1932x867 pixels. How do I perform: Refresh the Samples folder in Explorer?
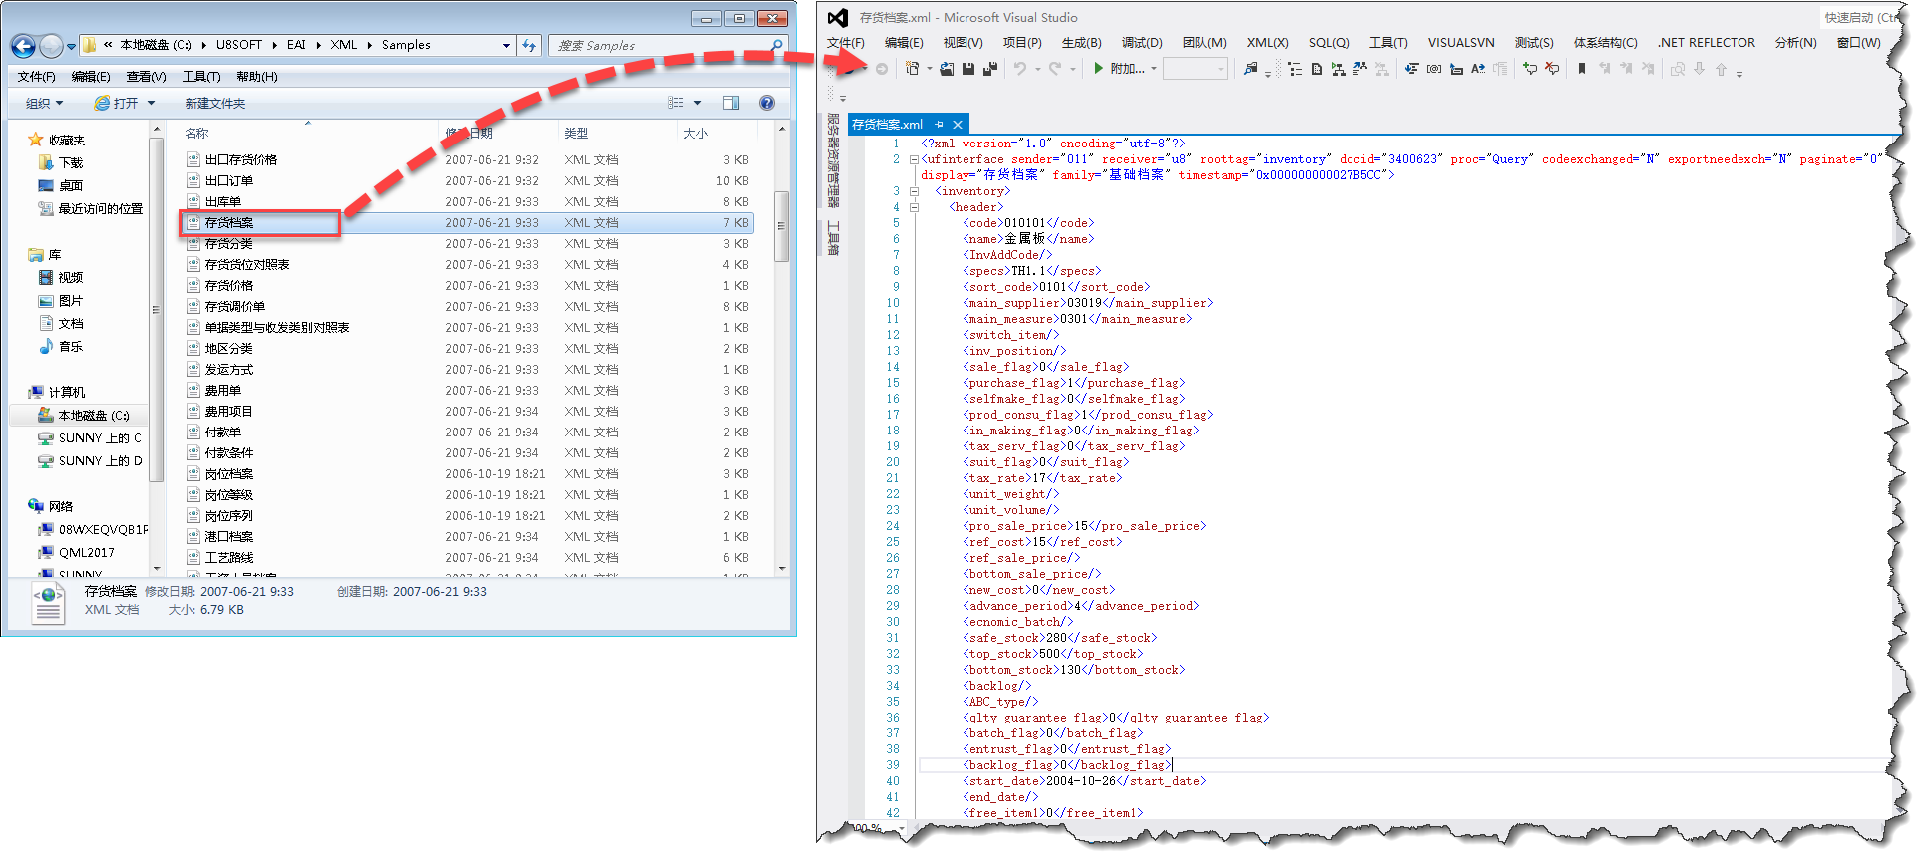click(529, 45)
